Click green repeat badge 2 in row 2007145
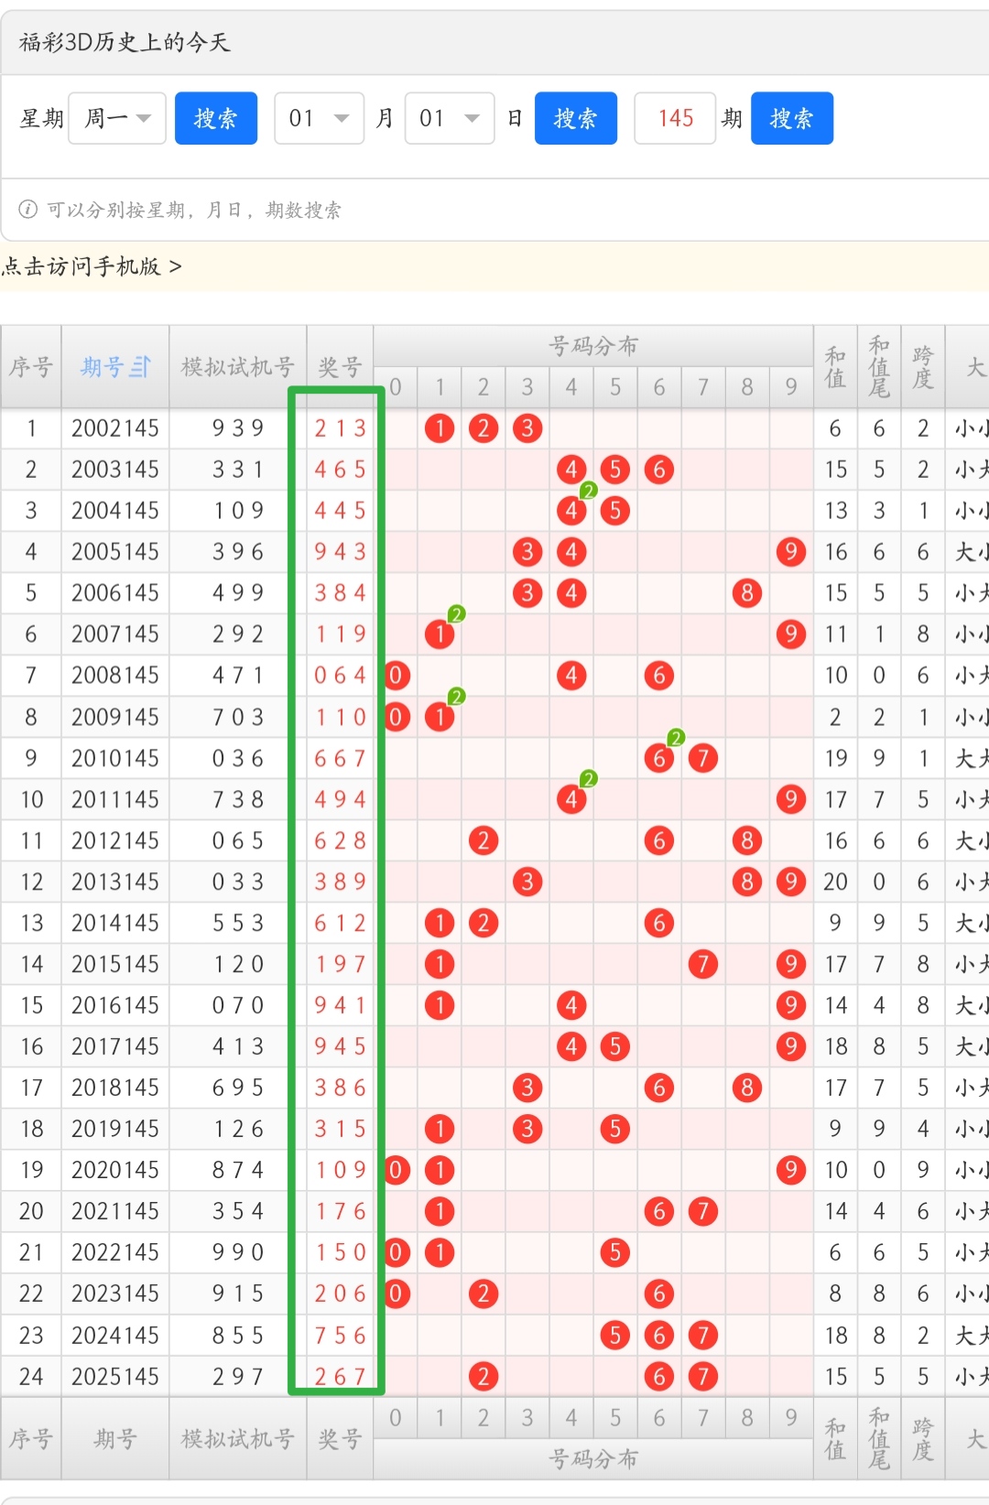Screen dimensions: 989x1505 click(x=457, y=614)
